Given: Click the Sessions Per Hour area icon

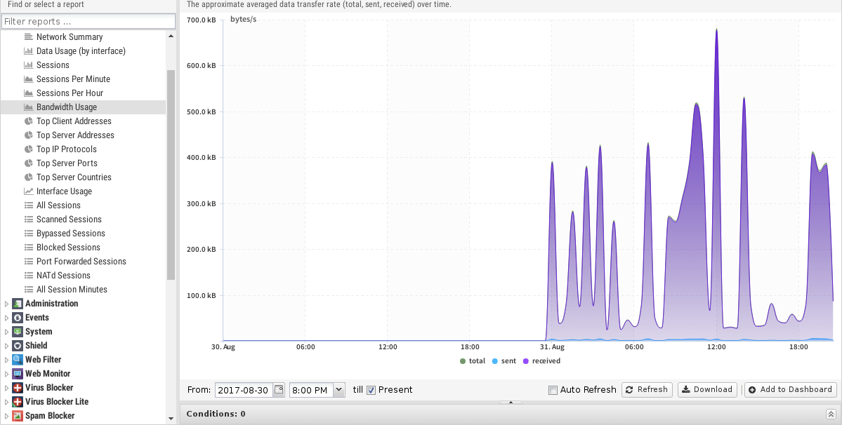Looking at the screenshot, I should pos(29,93).
